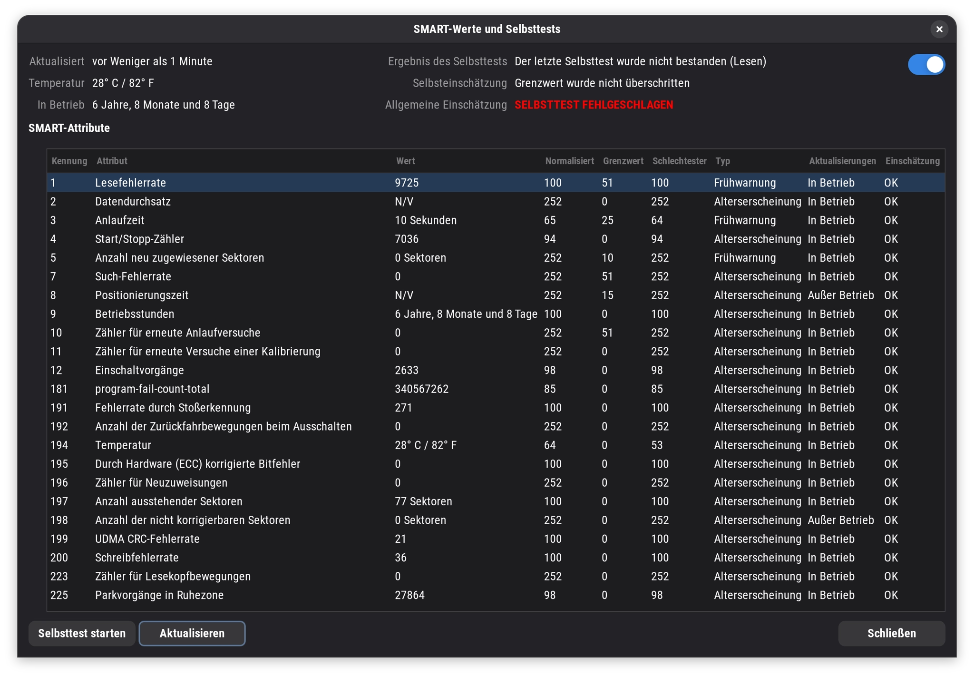Image resolution: width=974 pixels, height=677 pixels.
Task: Click the SMART-Attribute heading
Action: pyautogui.click(x=69, y=128)
